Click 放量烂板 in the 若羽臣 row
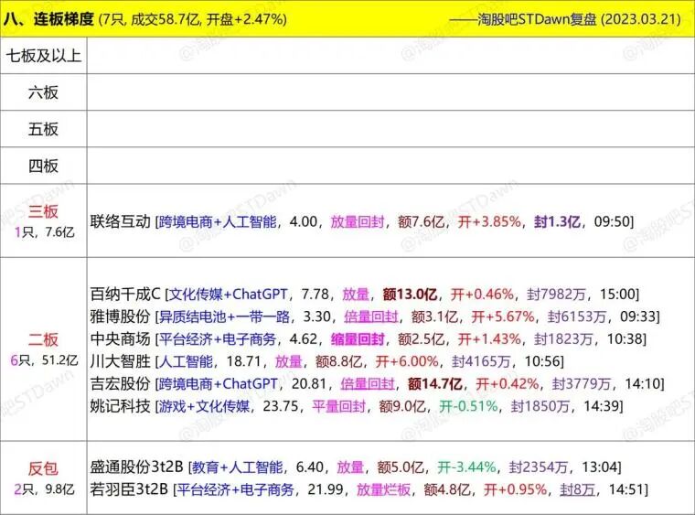695x515 pixels. [x=383, y=489]
